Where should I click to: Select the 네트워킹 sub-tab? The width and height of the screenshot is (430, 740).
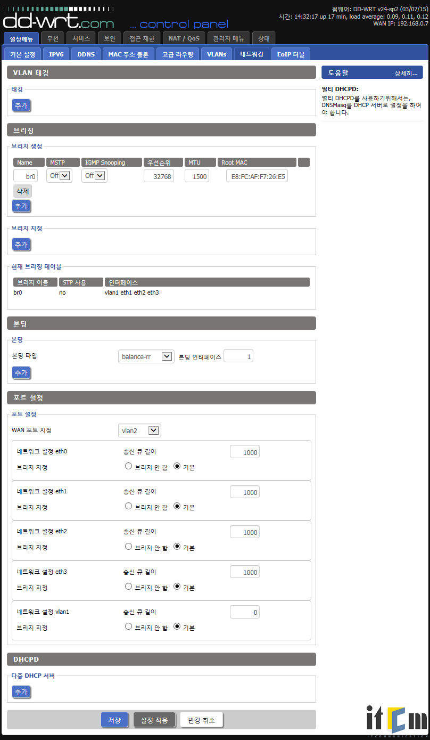coord(252,54)
